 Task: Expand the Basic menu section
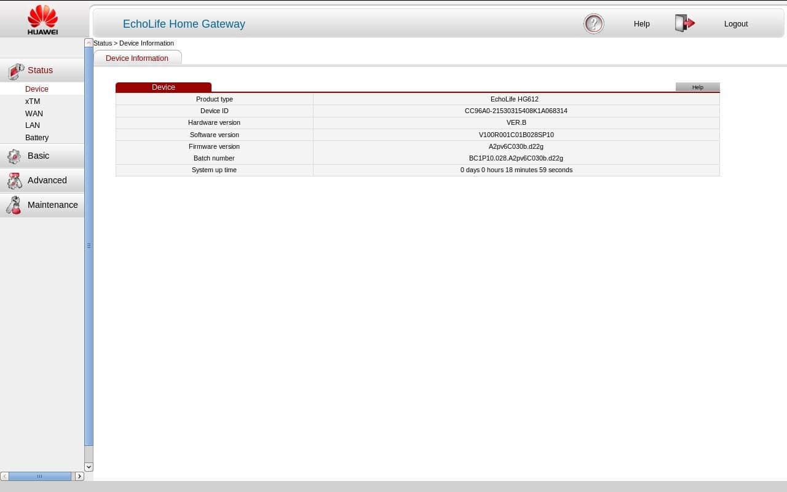(x=38, y=156)
